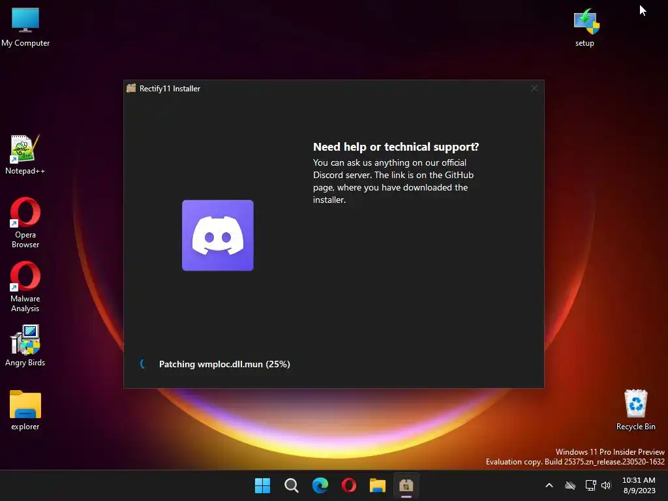Open the My Computer desktop icon
Image resolution: width=668 pixels, height=501 pixels.
[x=25, y=27]
